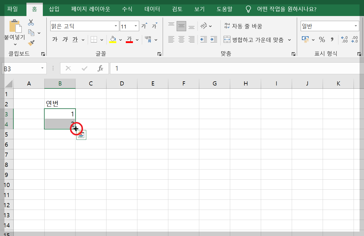
Task: Apply the comma style icon
Action: click(x=332, y=39)
